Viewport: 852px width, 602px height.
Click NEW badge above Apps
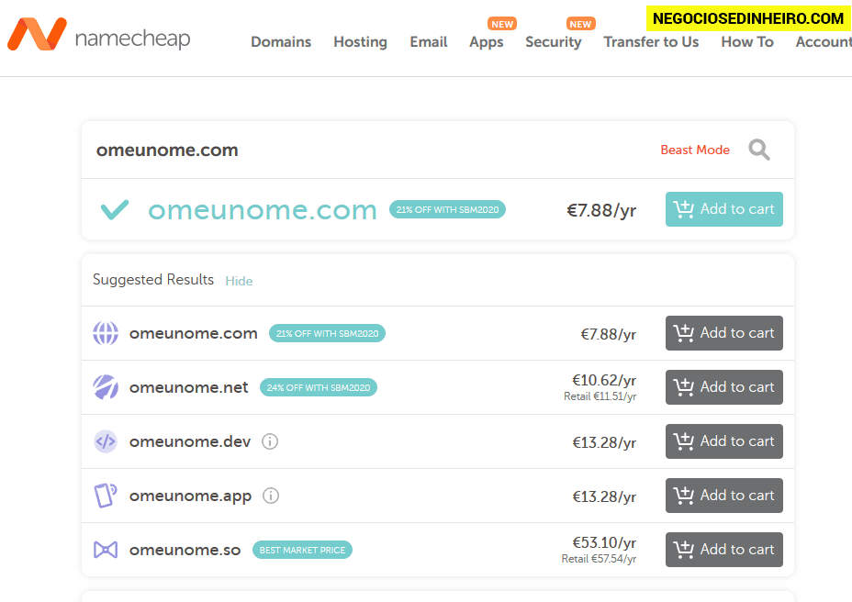[502, 24]
